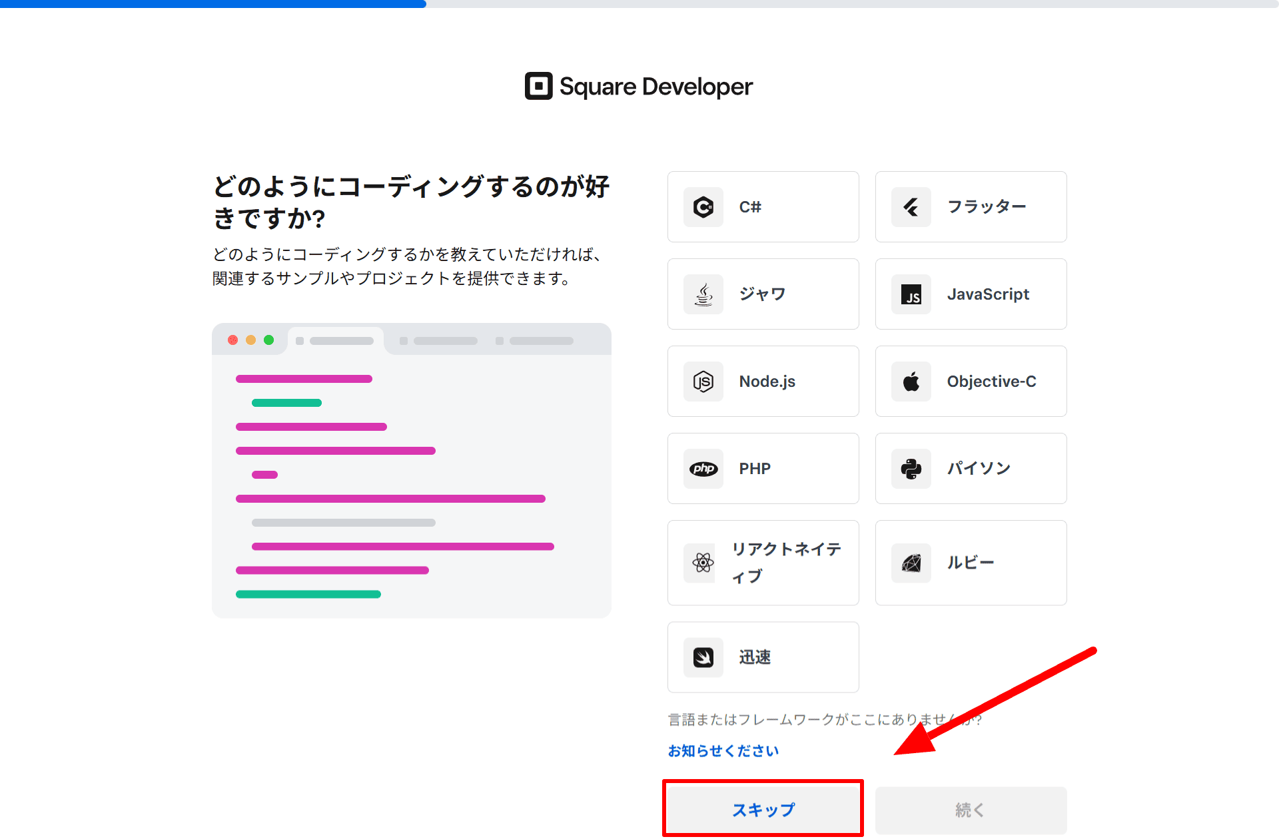Click the Node.js hexagon icon
Image resolution: width=1279 pixels, height=839 pixels.
click(703, 382)
